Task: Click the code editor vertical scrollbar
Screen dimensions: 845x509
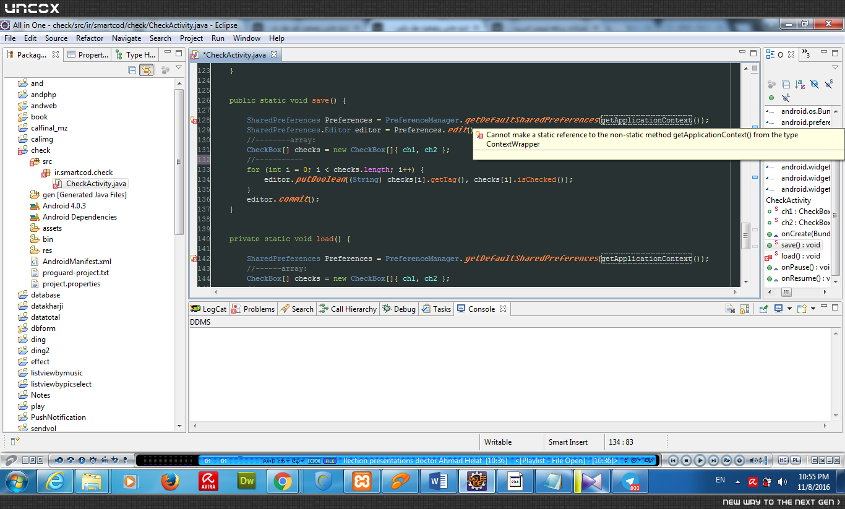Action: click(746, 236)
